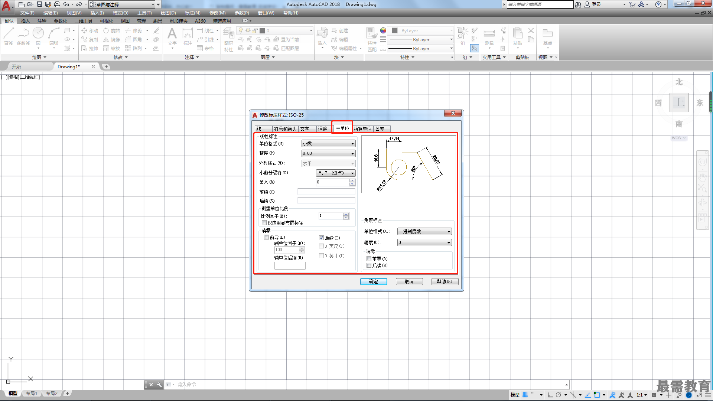Open the 标注(N) menu
This screenshot has width=713, height=401.
[192, 13]
